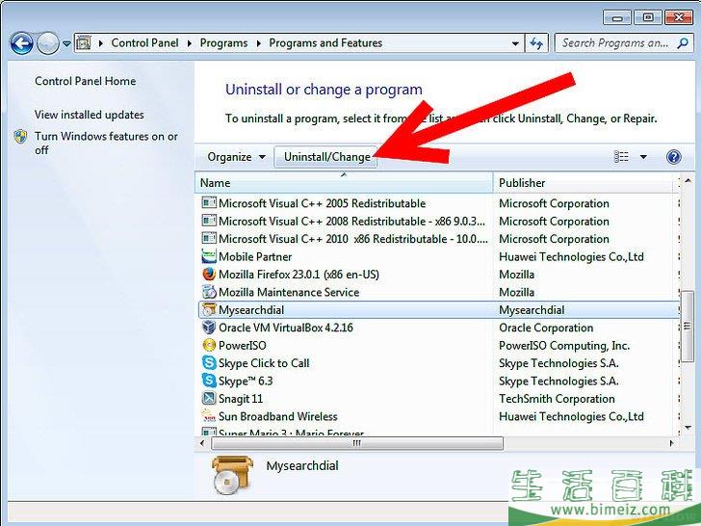Image resolution: width=701 pixels, height=526 pixels.
Task: Click Control Panel breadcrumb
Action: [144, 43]
